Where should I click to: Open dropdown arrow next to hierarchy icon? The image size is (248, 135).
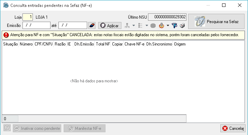(134, 25)
